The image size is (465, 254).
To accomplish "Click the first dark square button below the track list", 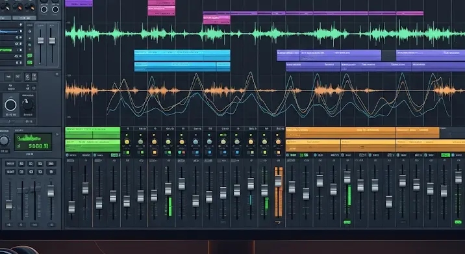I will coord(8,77).
